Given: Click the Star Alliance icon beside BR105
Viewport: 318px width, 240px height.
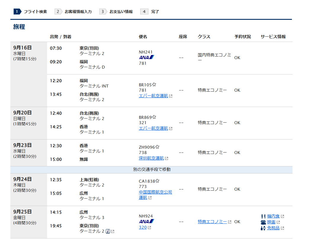Looking at the screenshot, I should pos(154,85).
